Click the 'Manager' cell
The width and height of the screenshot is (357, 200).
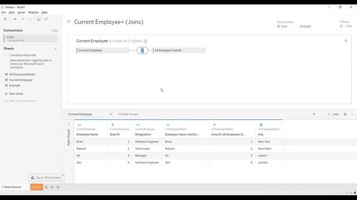[x=141, y=156]
